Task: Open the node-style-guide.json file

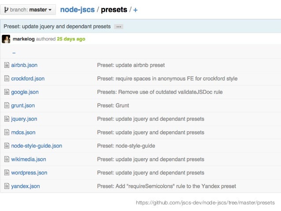Action: tap(37, 146)
